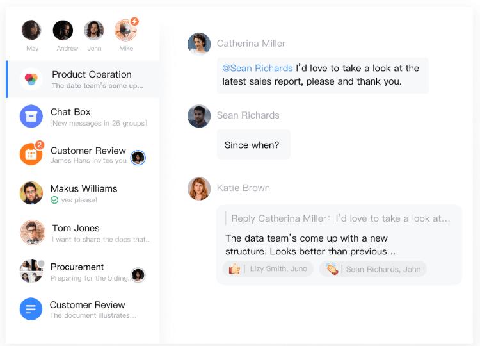
Task: Open the blue document Customer Review icon
Action: (x=31, y=309)
